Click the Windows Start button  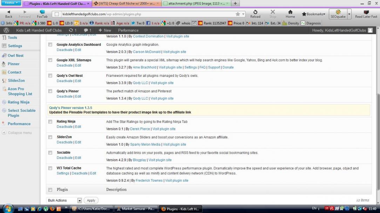tap(8, 209)
